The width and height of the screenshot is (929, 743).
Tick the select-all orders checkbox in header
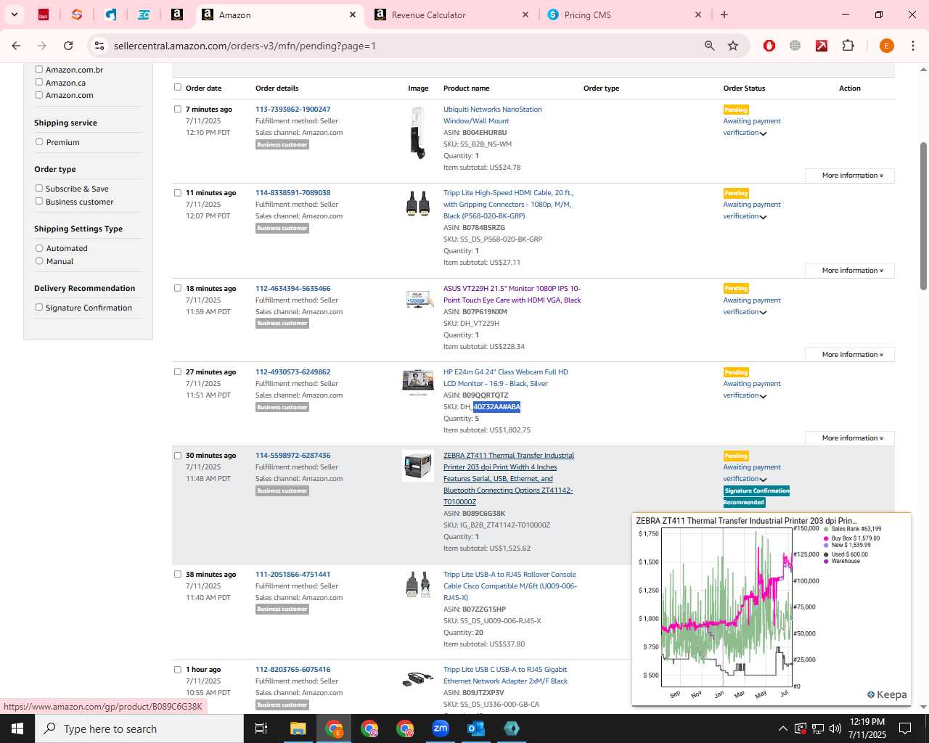[x=178, y=87]
